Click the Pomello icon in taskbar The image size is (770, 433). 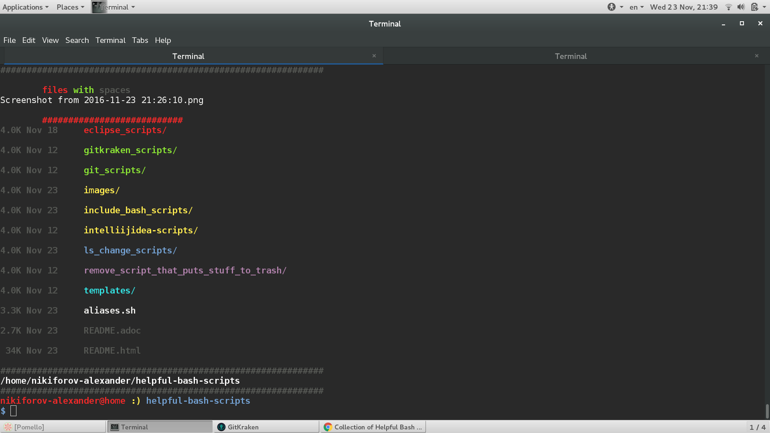(x=8, y=427)
